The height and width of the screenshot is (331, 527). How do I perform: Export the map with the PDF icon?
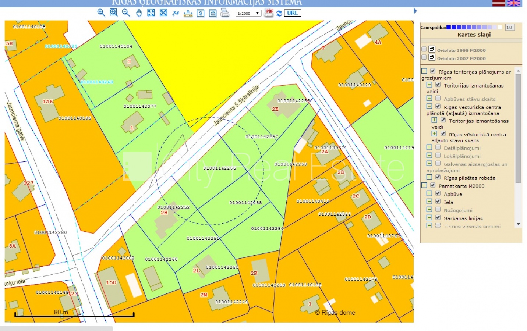coord(269,13)
